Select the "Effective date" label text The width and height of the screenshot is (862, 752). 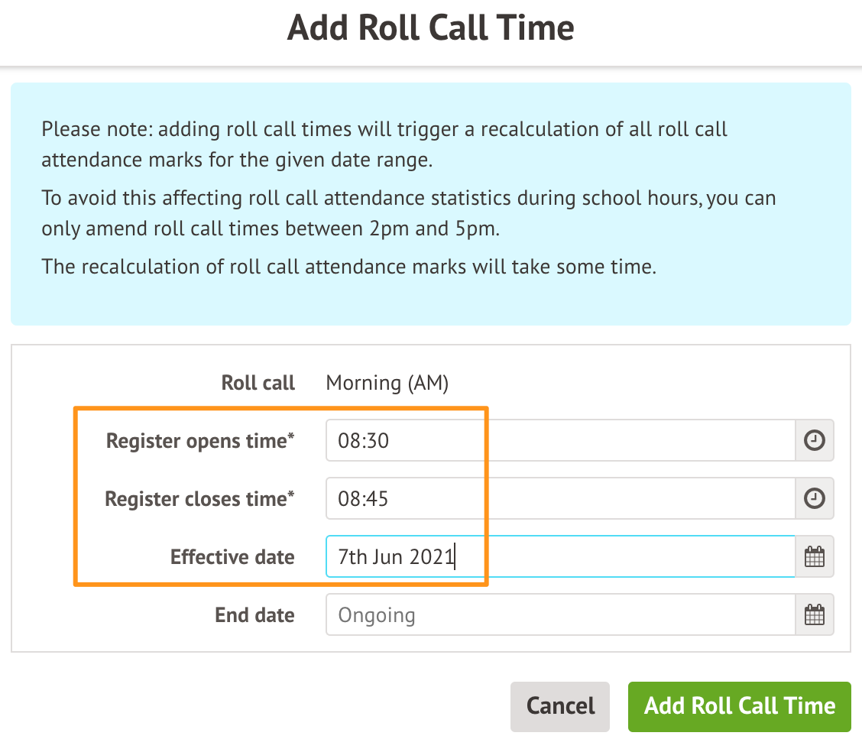(232, 557)
